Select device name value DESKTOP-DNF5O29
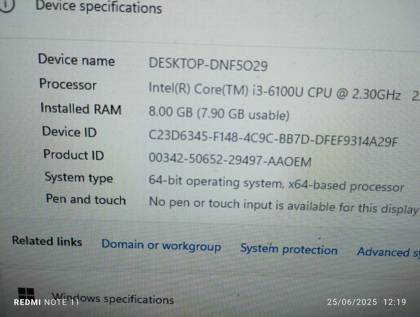The image size is (420, 317). point(208,65)
